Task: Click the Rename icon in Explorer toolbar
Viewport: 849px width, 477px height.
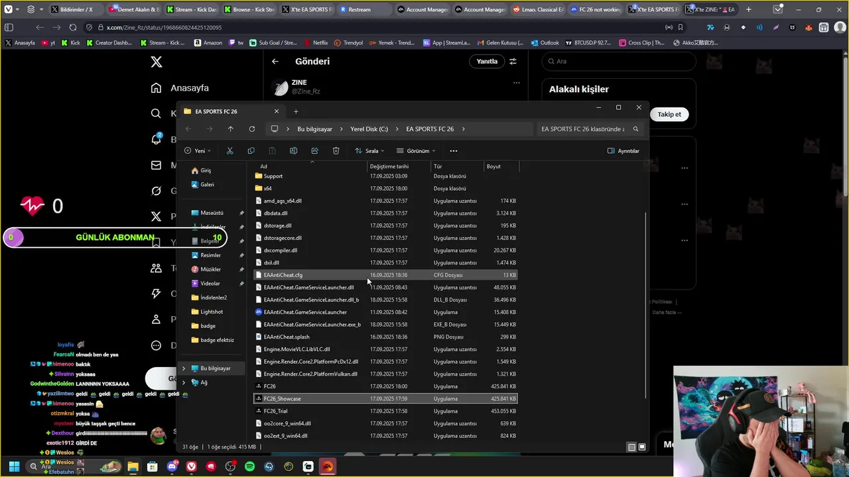Action: pos(293,150)
